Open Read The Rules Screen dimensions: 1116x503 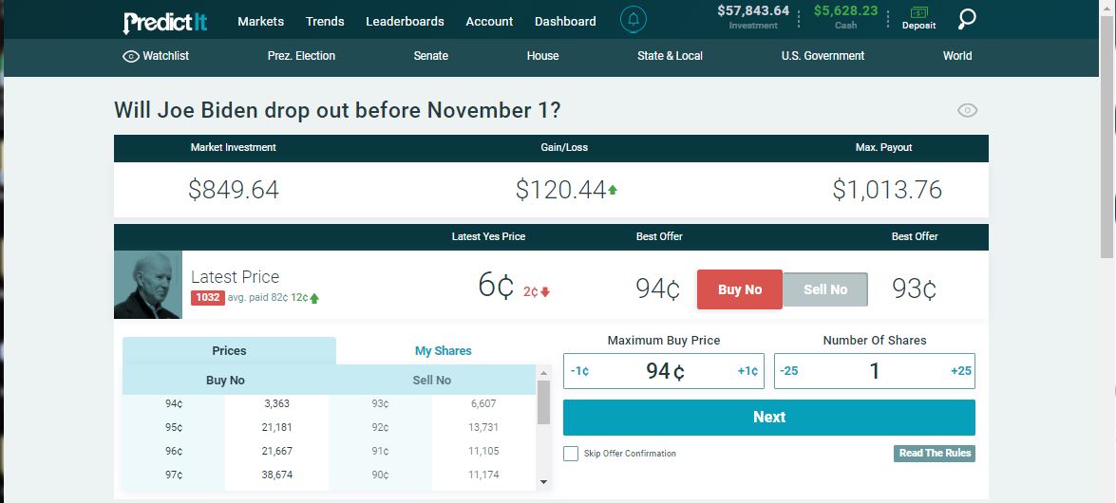tap(935, 454)
